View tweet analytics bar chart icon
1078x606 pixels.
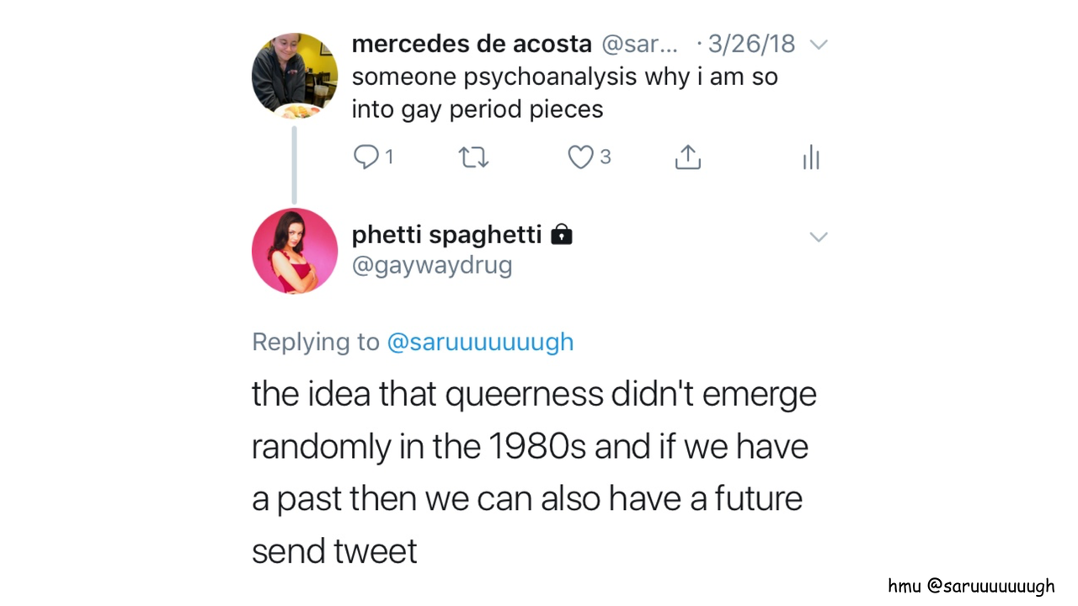click(x=811, y=157)
